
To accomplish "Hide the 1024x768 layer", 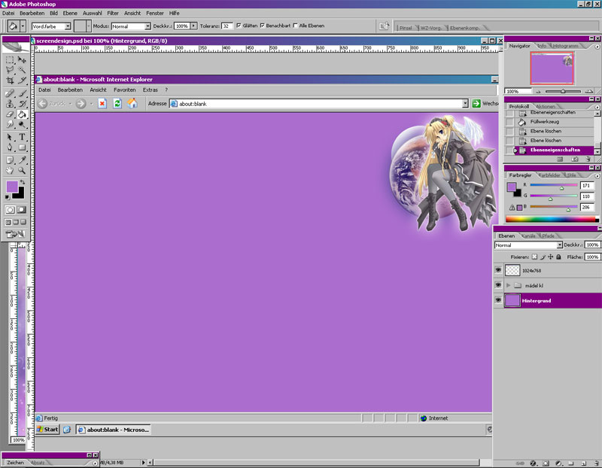I will pos(498,270).
